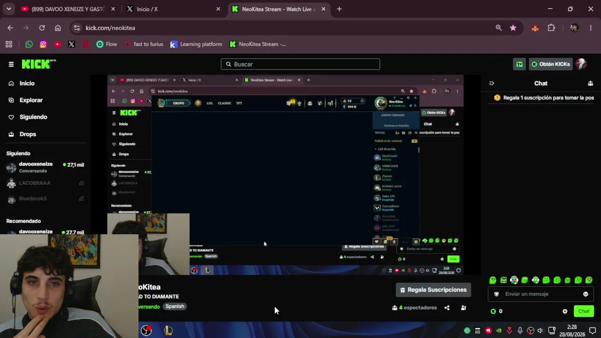Toggle notifications bell-off icon for LACOBRAAA

tap(81, 183)
